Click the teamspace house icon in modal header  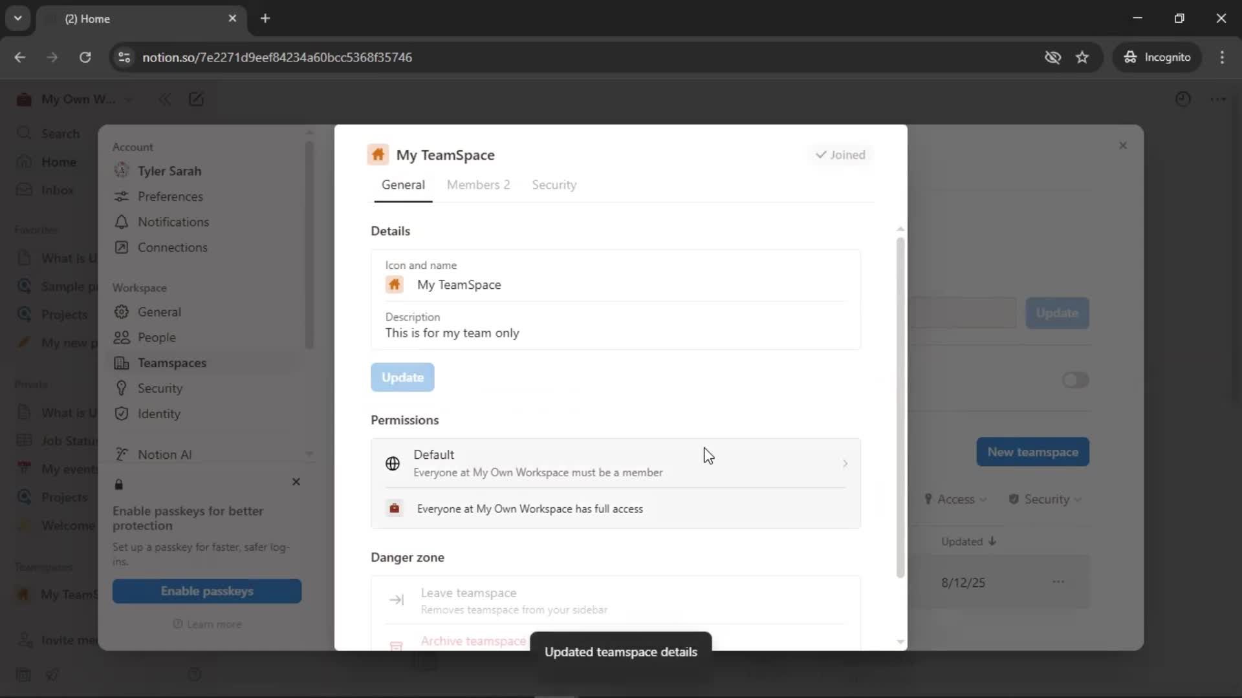378,155
